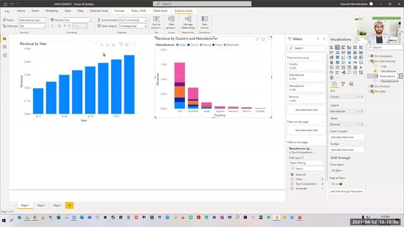Screen dimensions: 404x227
Task: Open Manage relationships
Action: pos(188,23)
